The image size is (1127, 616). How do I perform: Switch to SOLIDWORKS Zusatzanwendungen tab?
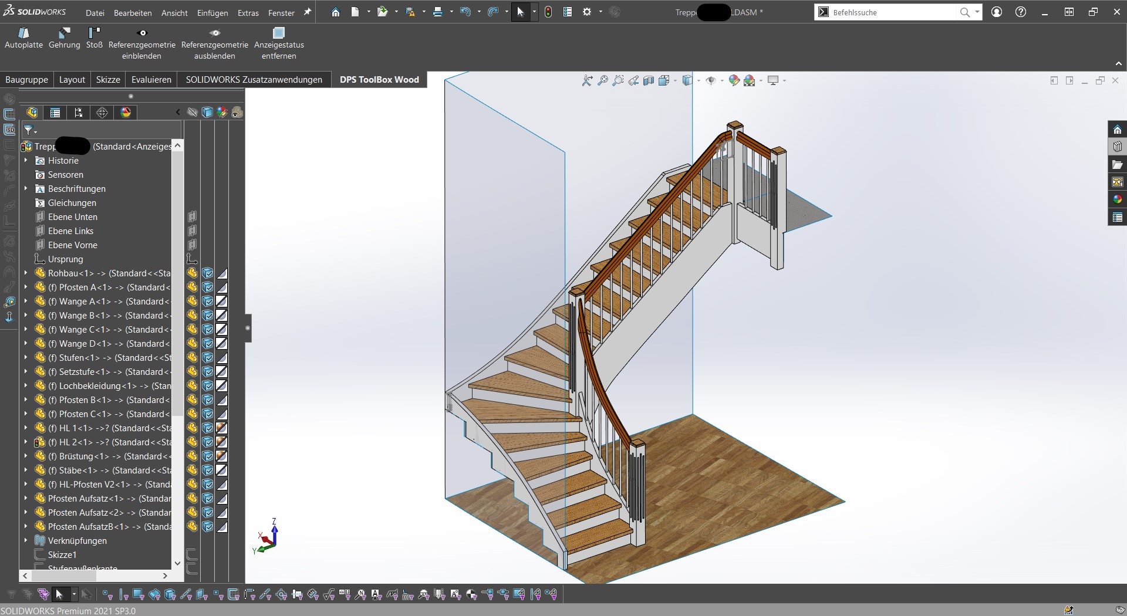254,80
